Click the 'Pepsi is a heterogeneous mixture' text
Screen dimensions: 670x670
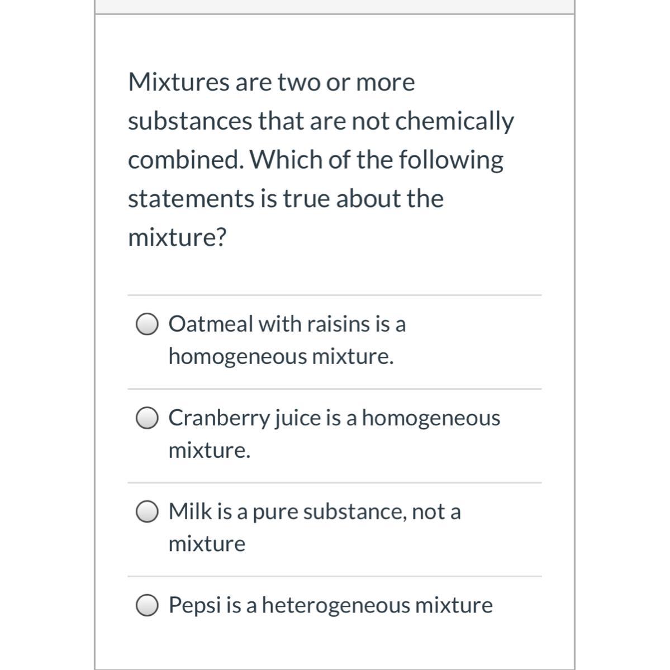pyautogui.click(x=330, y=605)
